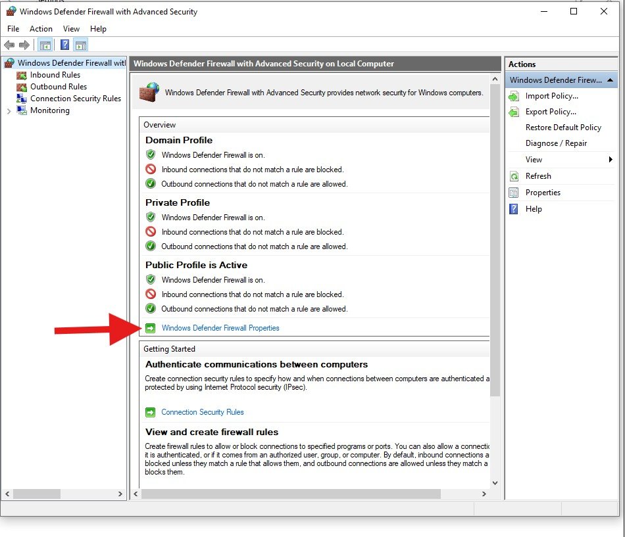The width and height of the screenshot is (625, 537).
Task: Click the Back arrow in the toolbar
Action: tap(9, 45)
